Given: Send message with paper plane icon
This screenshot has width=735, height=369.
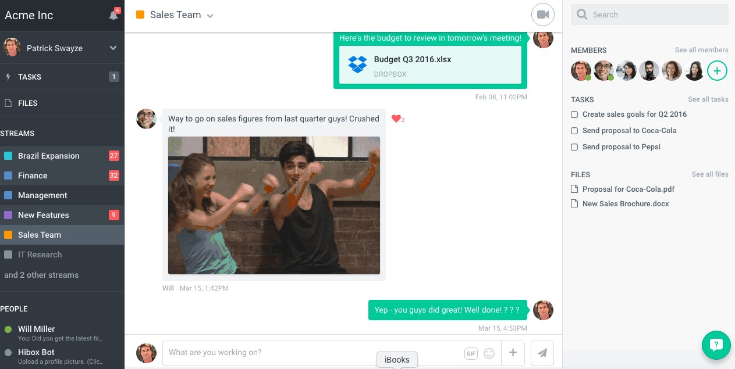Looking at the screenshot, I should click(542, 353).
